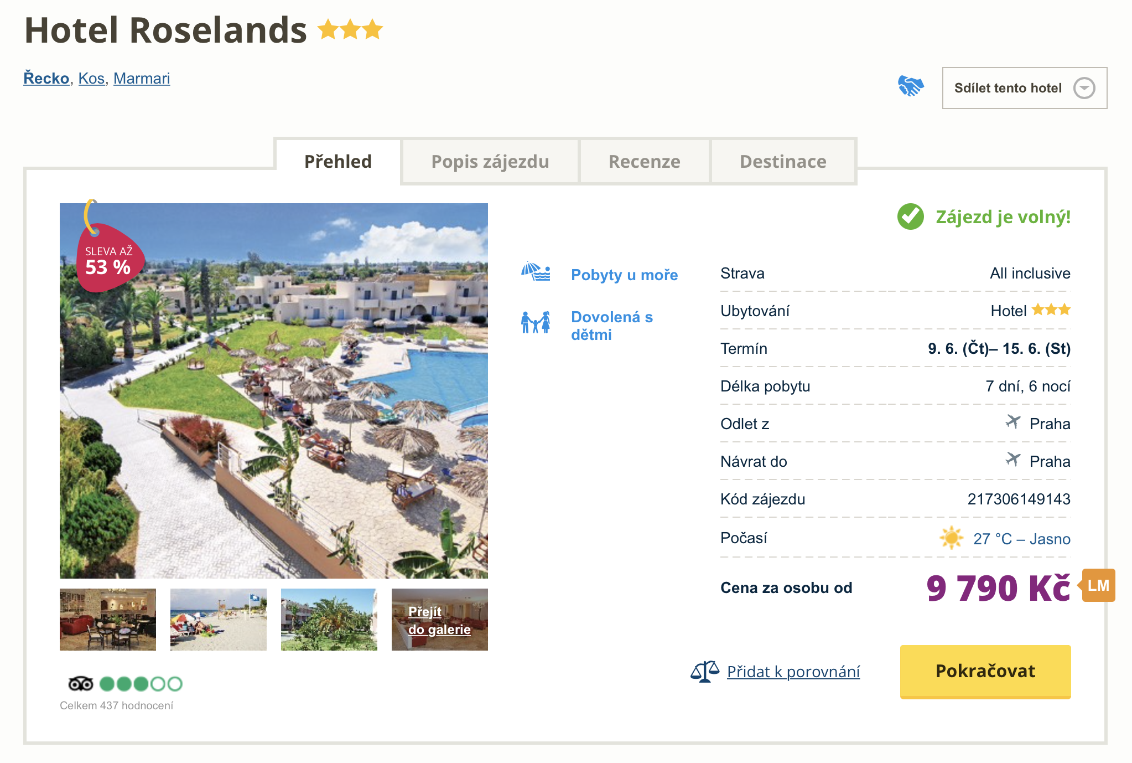The width and height of the screenshot is (1132, 763).
Task: Click the balance scales comparison icon
Action: click(704, 672)
